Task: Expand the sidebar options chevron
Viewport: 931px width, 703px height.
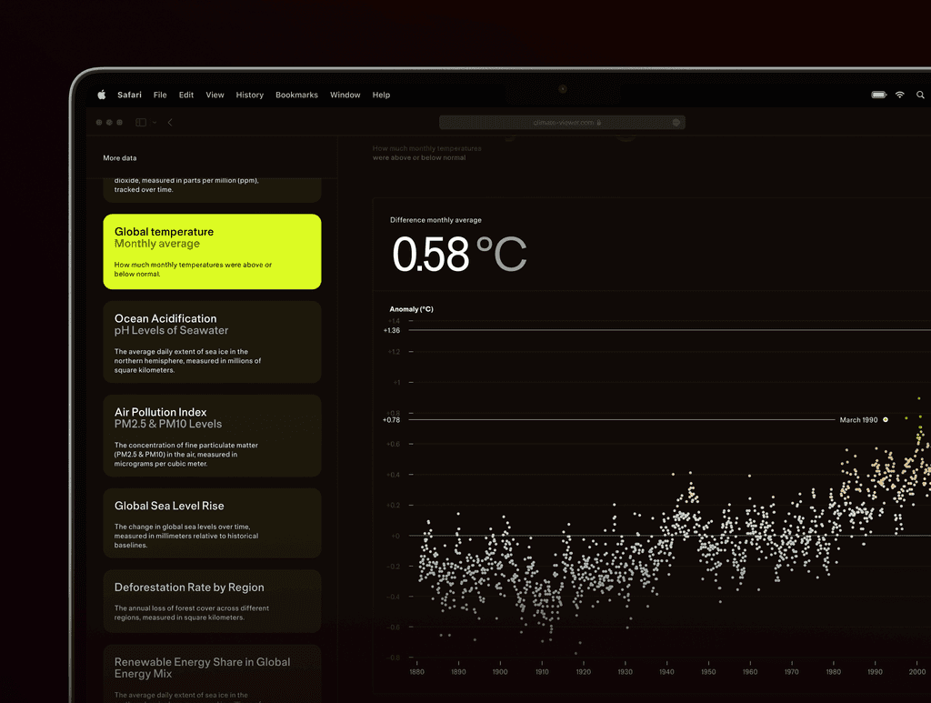Action: coord(155,122)
